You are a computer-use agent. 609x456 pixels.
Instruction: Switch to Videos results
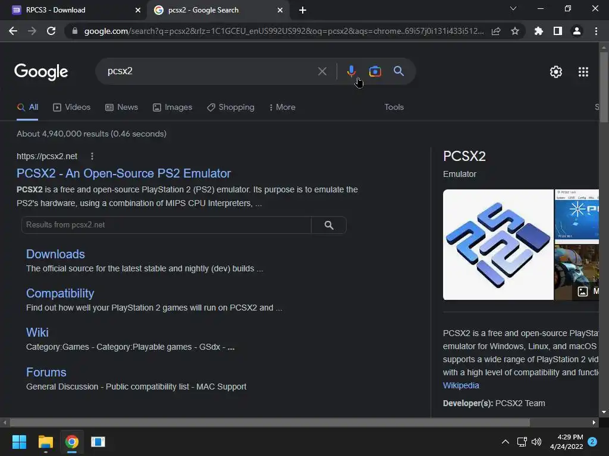point(72,107)
